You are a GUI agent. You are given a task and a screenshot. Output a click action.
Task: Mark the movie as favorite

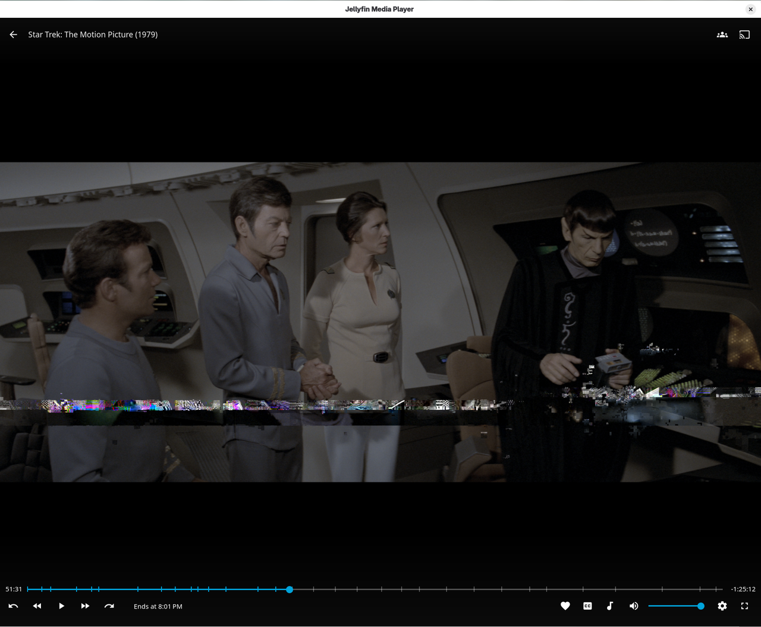click(565, 606)
